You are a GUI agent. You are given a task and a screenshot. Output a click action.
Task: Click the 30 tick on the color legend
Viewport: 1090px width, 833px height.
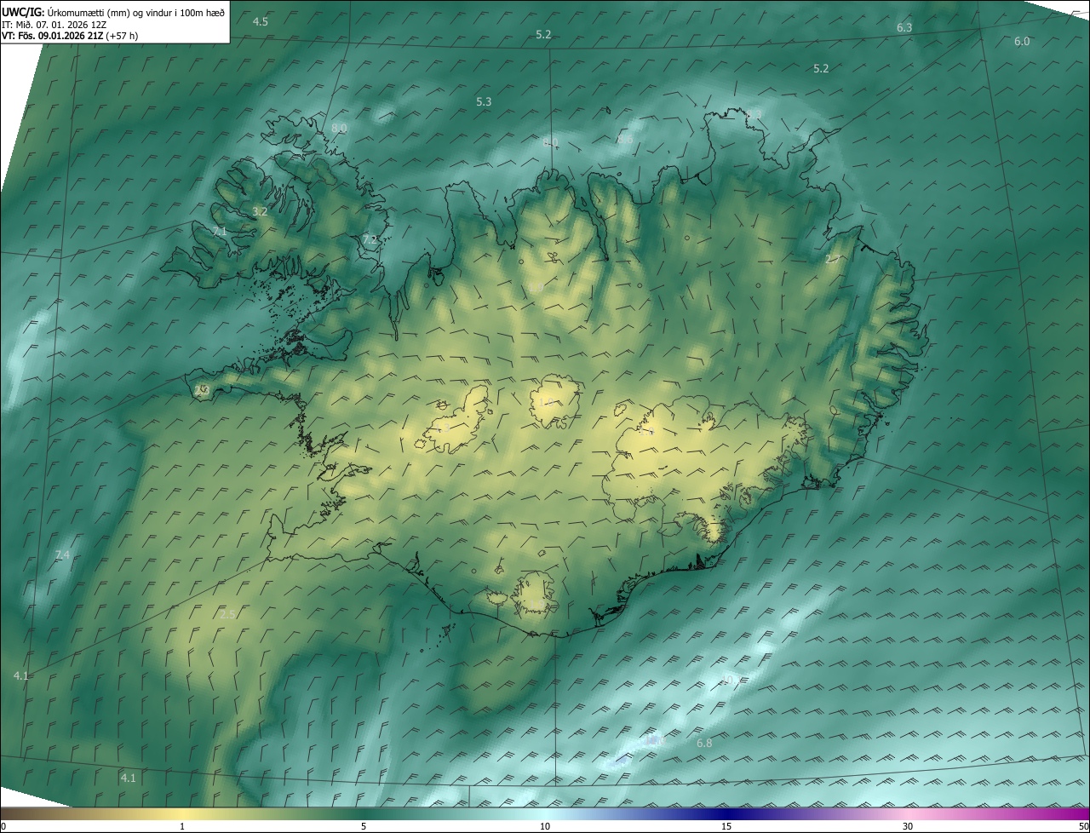pyautogui.click(x=908, y=826)
